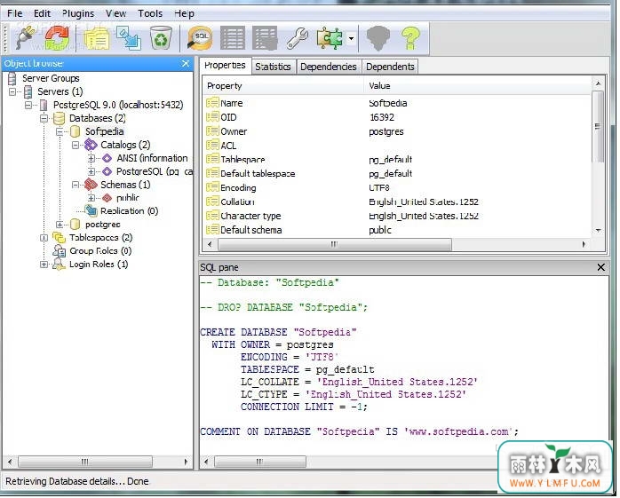Expand the public schema node
The width and height of the screenshot is (620, 498).
point(91,198)
